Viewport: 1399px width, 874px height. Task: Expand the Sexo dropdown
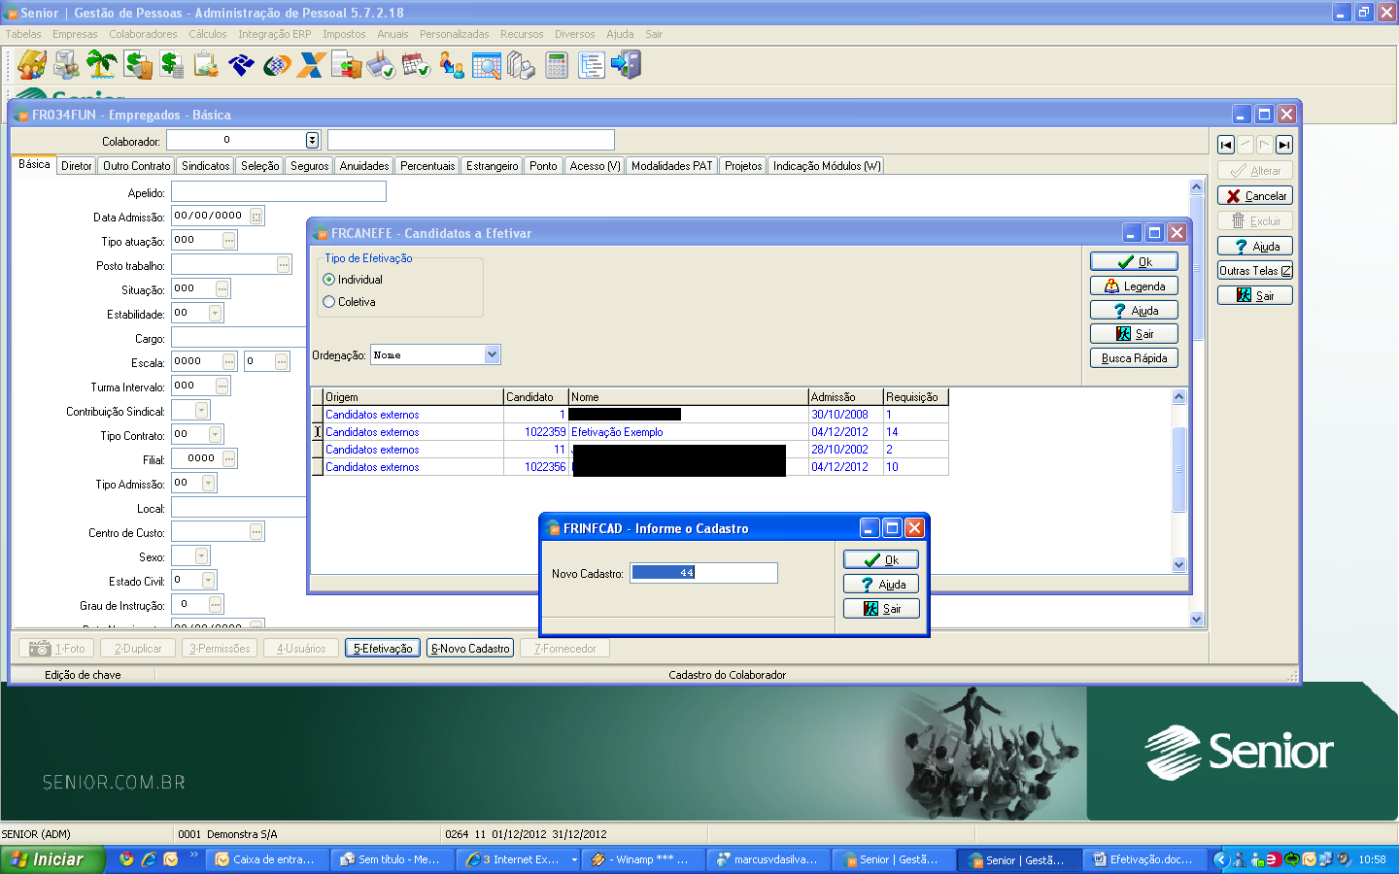[x=202, y=555]
